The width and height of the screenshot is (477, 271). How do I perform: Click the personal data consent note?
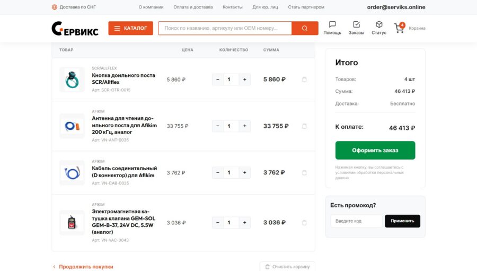pyautogui.click(x=369, y=172)
